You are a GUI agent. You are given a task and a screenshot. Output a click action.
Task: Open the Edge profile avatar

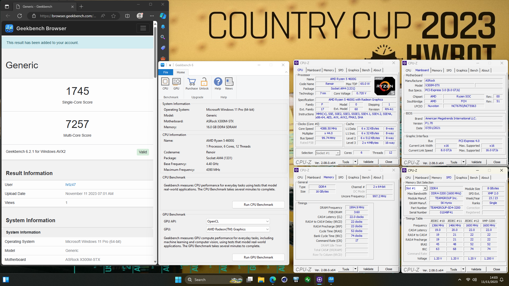pos(140,16)
